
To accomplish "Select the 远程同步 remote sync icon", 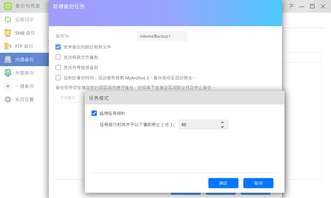I will (8, 20).
